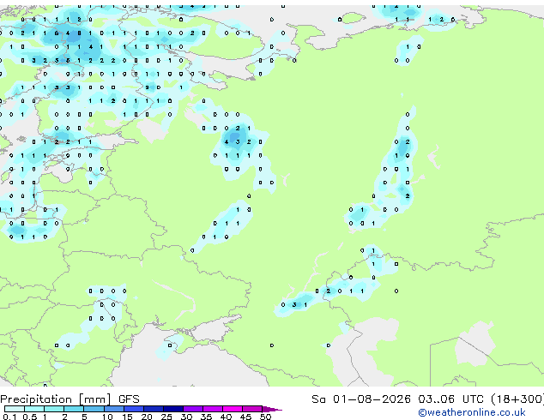
Task: Click the 45–50 mm legend color swatch
Action: point(252,409)
